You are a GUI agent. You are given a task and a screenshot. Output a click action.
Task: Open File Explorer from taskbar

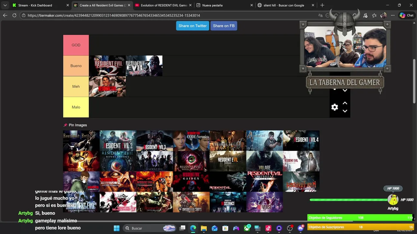pos(204,228)
